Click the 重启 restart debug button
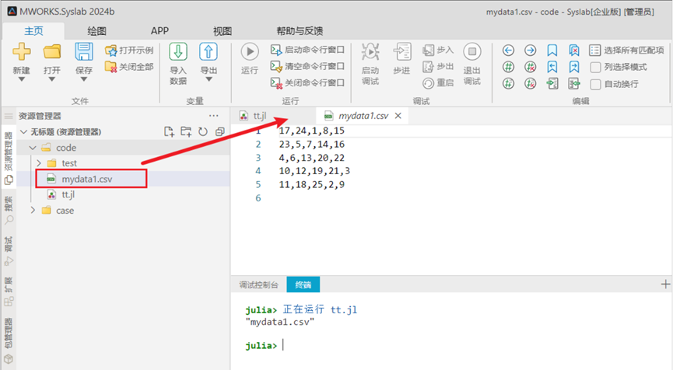Viewport: 673px width, 370px height. [438, 82]
